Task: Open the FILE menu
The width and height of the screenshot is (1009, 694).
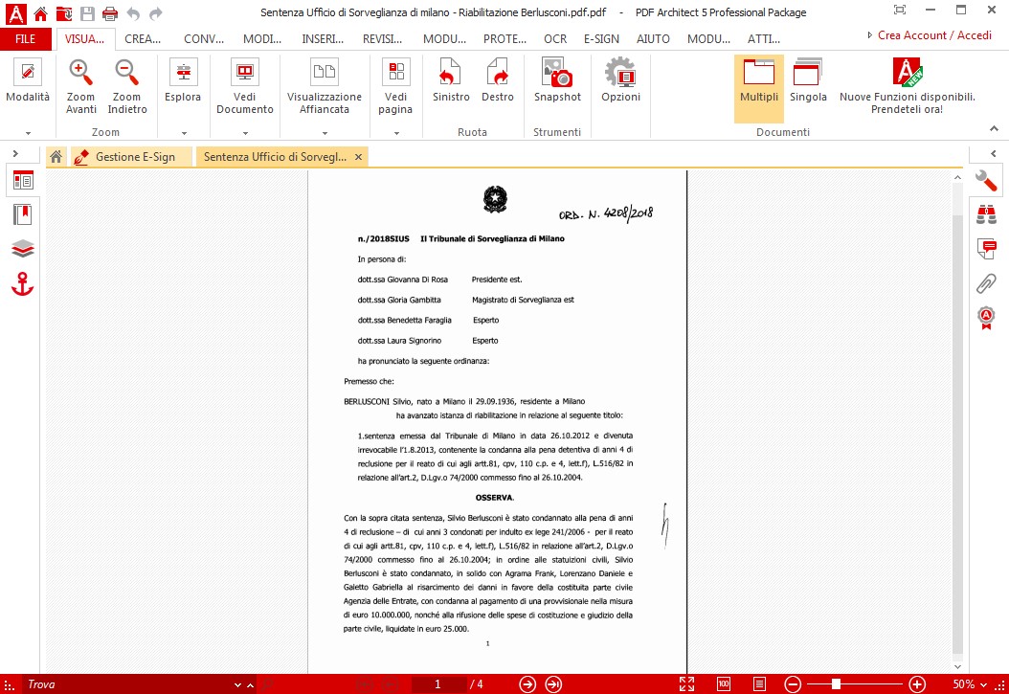Action: point(25,39)
